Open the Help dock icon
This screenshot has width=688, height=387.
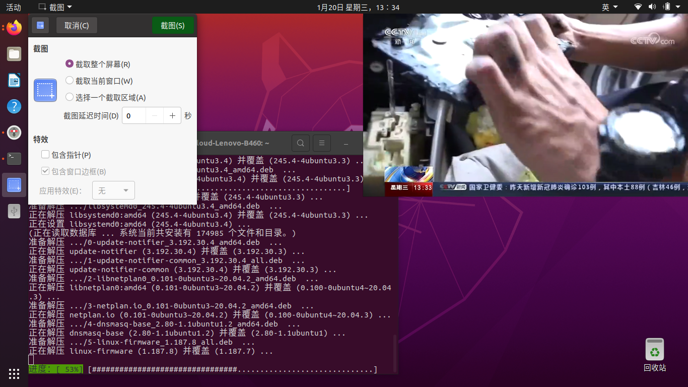[x=14, y=106]
